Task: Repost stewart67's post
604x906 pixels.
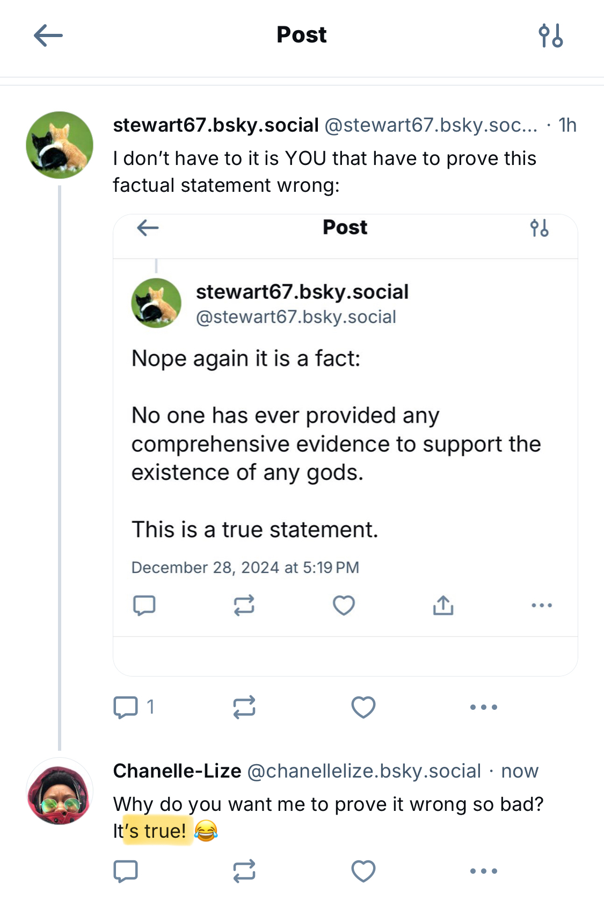Action: tap(244, 707)
